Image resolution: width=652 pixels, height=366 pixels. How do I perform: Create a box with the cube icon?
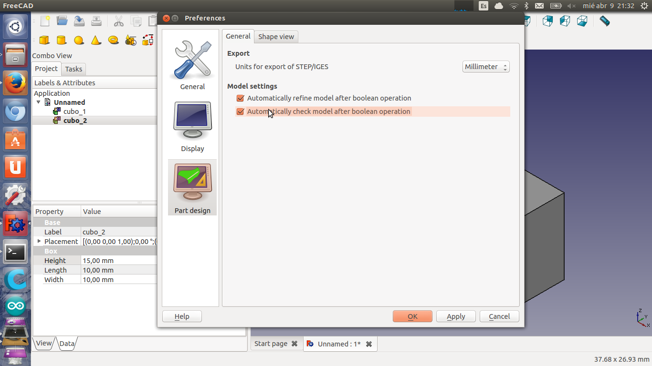(x=44, y=40)
